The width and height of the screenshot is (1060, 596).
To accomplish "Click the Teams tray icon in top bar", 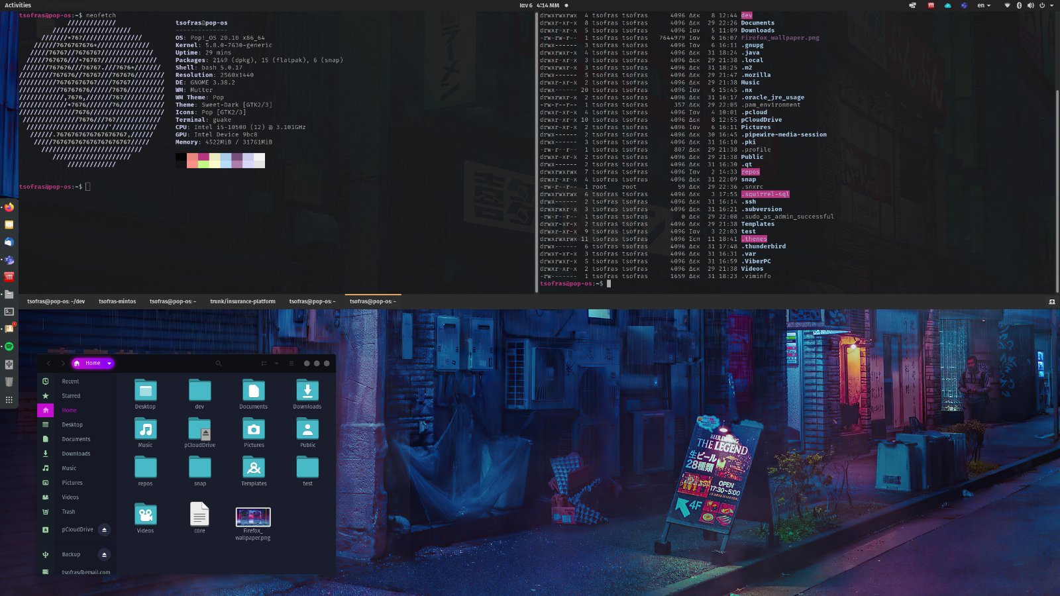I will 964,5.
